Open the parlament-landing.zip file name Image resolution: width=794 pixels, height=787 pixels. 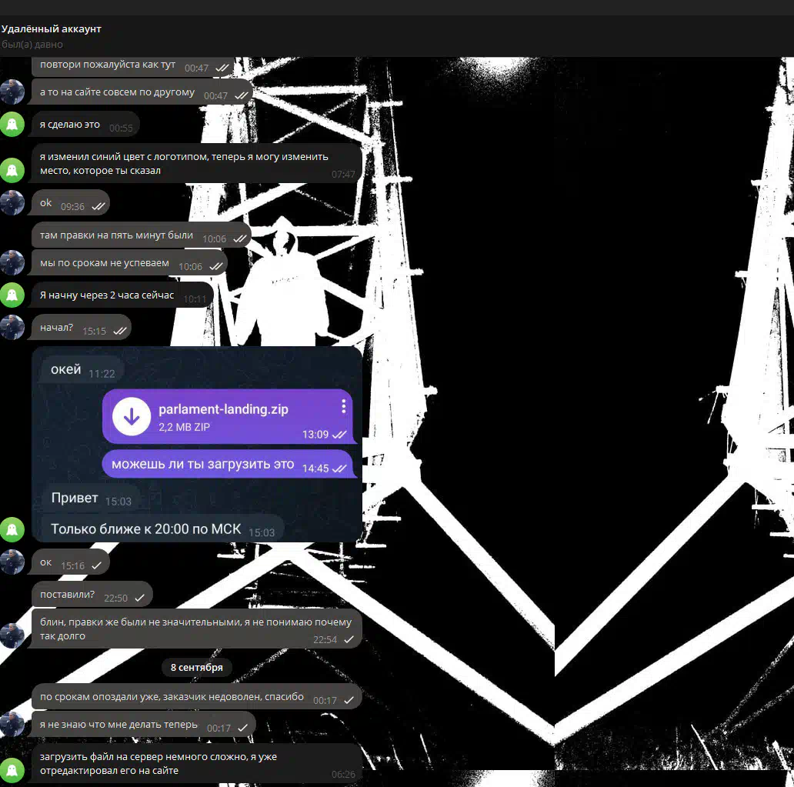pos(223,409)
